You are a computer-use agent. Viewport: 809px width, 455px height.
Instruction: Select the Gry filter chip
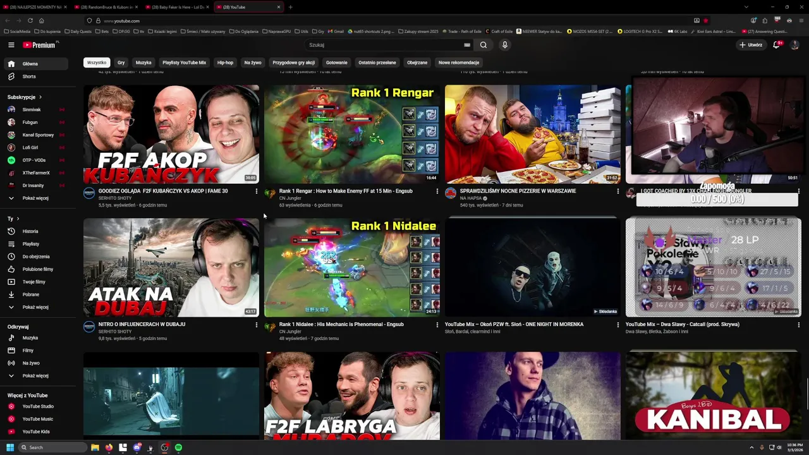121,63
